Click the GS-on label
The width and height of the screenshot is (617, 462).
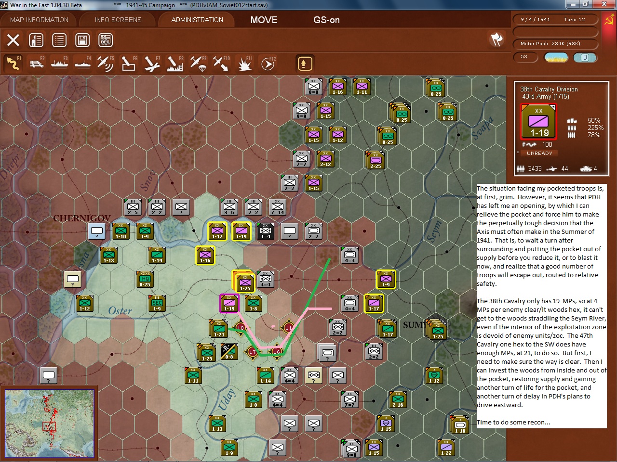click(326, 20)
